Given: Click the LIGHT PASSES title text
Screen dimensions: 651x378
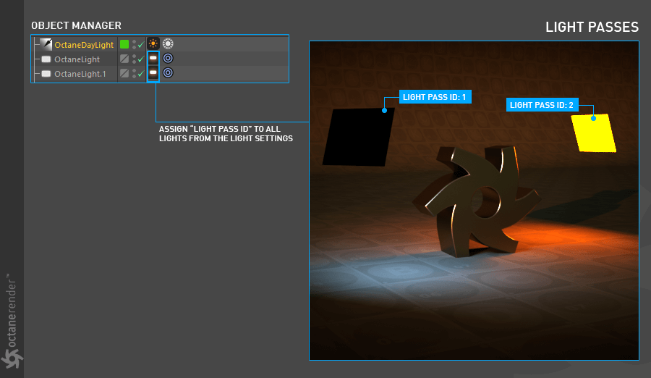Looking at the screenshot, I should 592,27.
